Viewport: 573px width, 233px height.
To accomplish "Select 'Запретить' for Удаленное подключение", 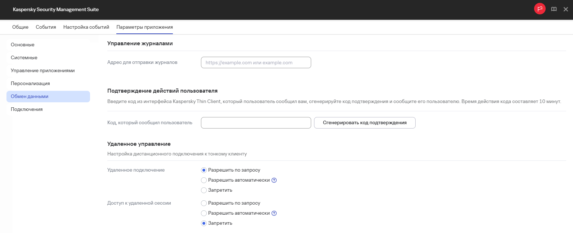I will click(x=204, y=190).
